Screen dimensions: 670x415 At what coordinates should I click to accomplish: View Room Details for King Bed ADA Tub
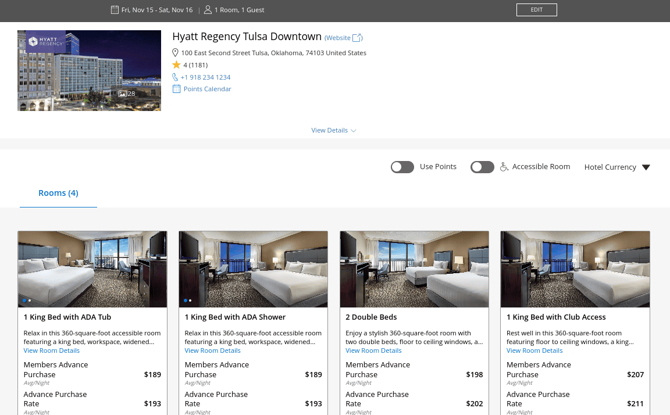point(52,350)
